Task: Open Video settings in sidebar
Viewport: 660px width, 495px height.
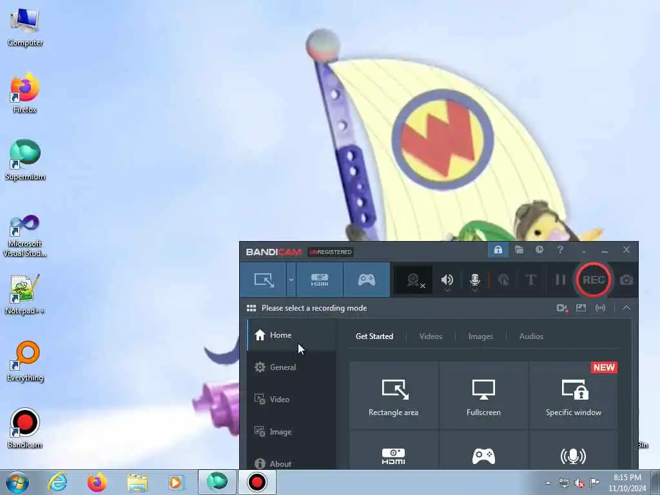Action: [x=291, y=400]
